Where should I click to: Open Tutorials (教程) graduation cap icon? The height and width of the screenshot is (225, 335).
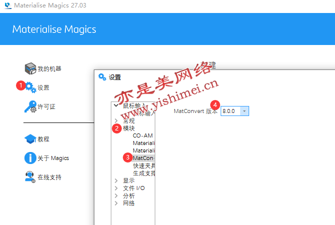pyautogui.click(x=30, y=139)
